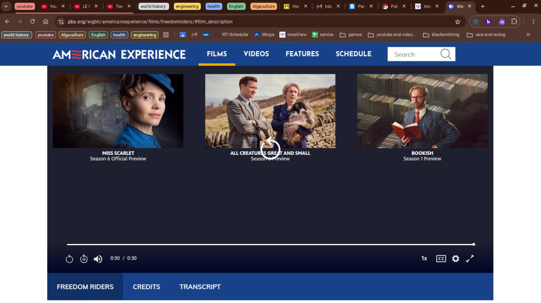Open the Algaculture bookmark
This screenshot has width=541, height=303.
(x=72, y=35)
